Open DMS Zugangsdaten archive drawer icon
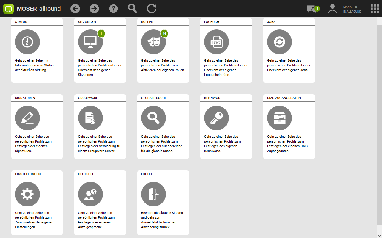The width and height of the screenshot is (382, 238). tap(279, 118)
